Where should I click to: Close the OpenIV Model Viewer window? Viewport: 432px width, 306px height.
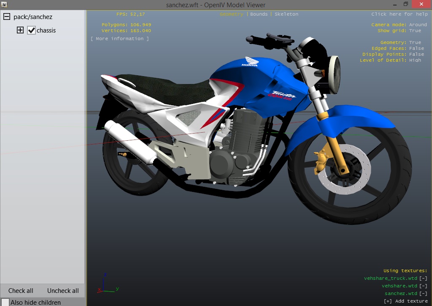(x=421, y=4)
